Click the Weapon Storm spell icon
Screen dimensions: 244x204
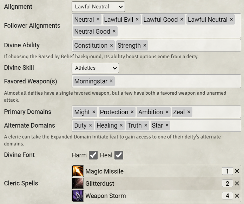tap(78, 196)
